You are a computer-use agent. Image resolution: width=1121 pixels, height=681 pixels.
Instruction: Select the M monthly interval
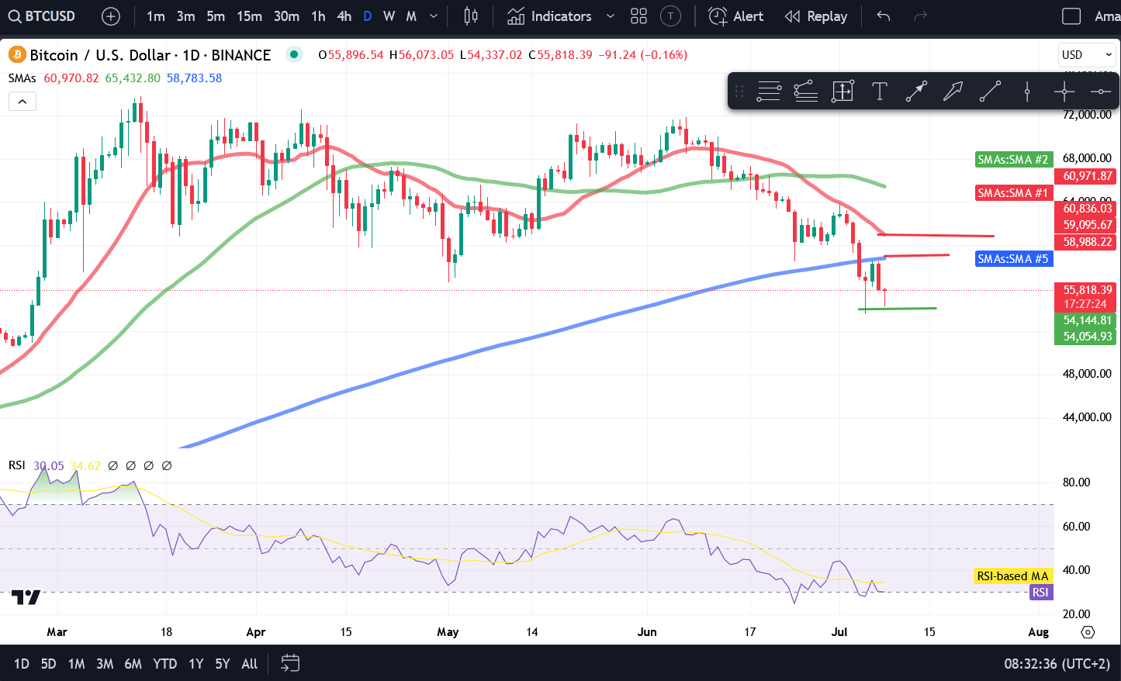tap(411, 16)
